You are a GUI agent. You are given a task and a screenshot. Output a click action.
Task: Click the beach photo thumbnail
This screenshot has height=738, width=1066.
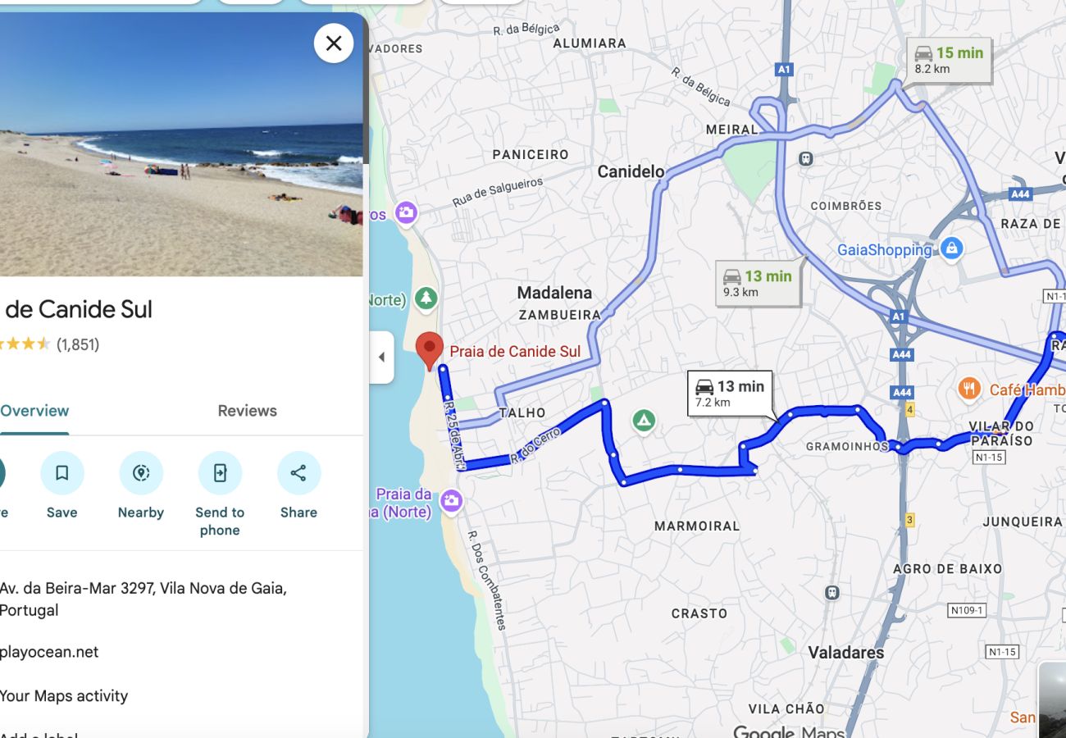pos(181,144)
